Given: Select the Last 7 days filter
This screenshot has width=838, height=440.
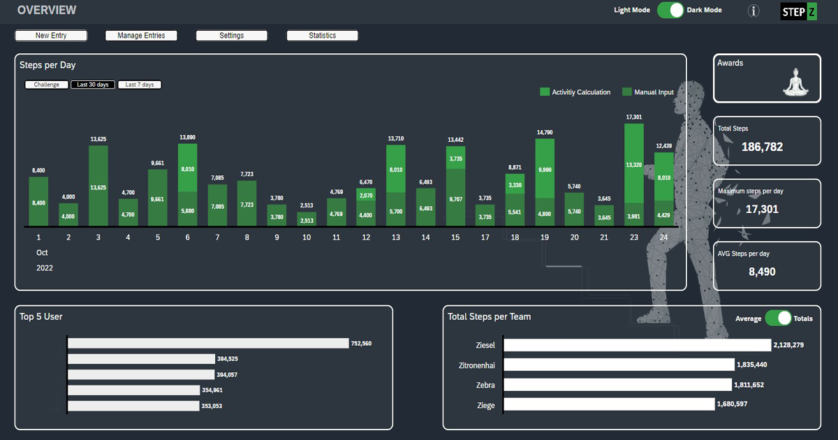Looking at the screenshot, I should (x=140, y=85).
